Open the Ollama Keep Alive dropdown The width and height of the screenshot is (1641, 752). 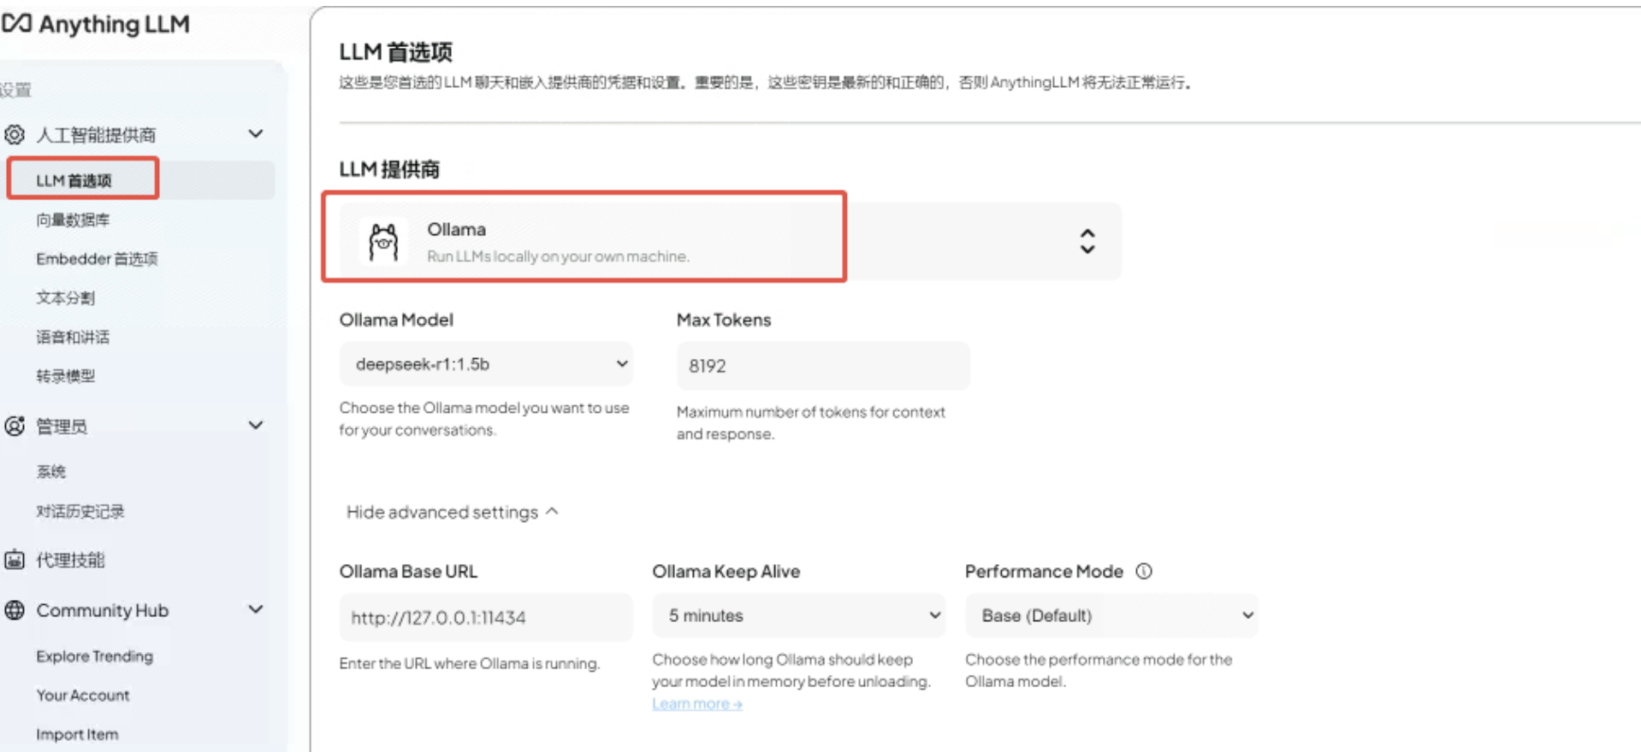[x=799, y=615]
